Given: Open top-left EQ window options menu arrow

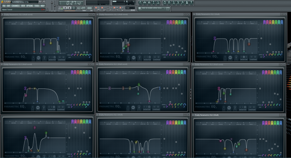Looking at the screenshot, I should click(x=2, y=15).
